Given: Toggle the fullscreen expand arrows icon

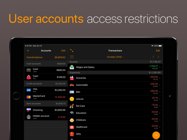Looking at the screenshot, I should coord(72,50).
